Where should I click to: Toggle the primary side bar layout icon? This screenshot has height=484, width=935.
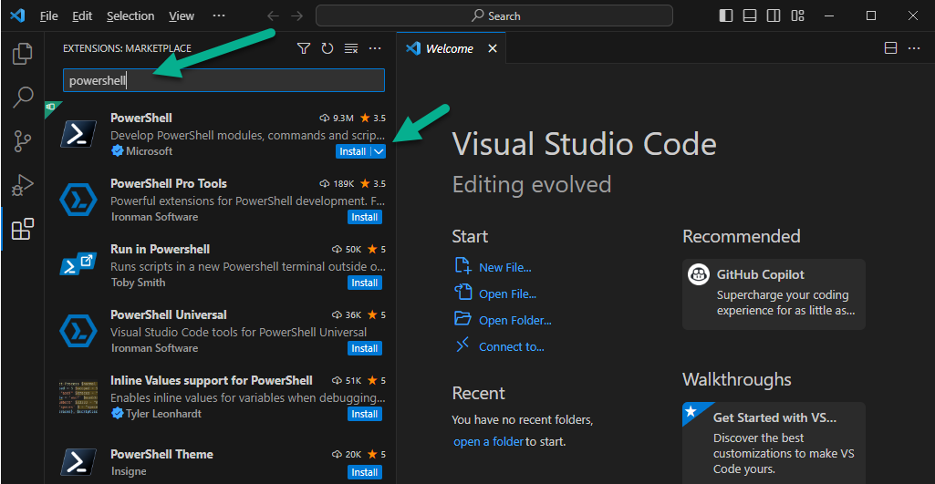pos(726,16)
